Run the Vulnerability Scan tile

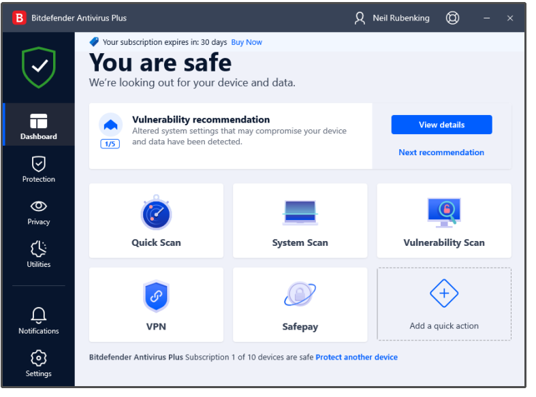coord(443,221)
